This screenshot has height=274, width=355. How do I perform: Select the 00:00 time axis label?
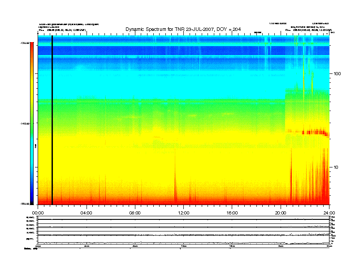(38, 213)
